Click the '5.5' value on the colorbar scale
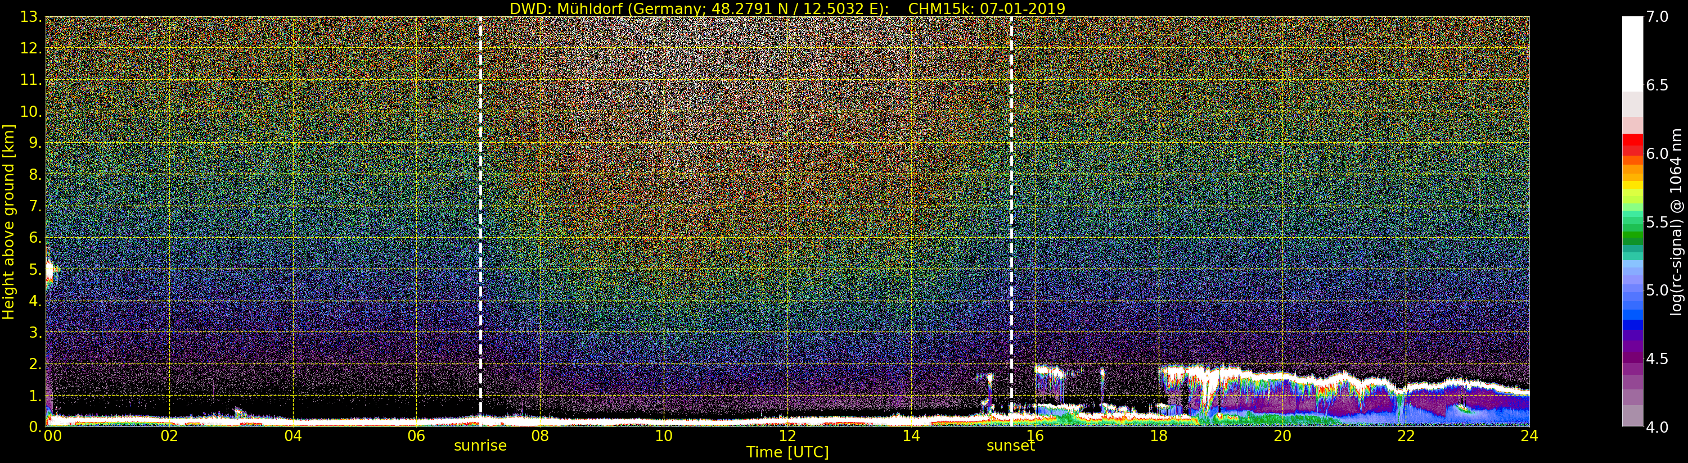 pyautogui.click(x=1657, y=222)
